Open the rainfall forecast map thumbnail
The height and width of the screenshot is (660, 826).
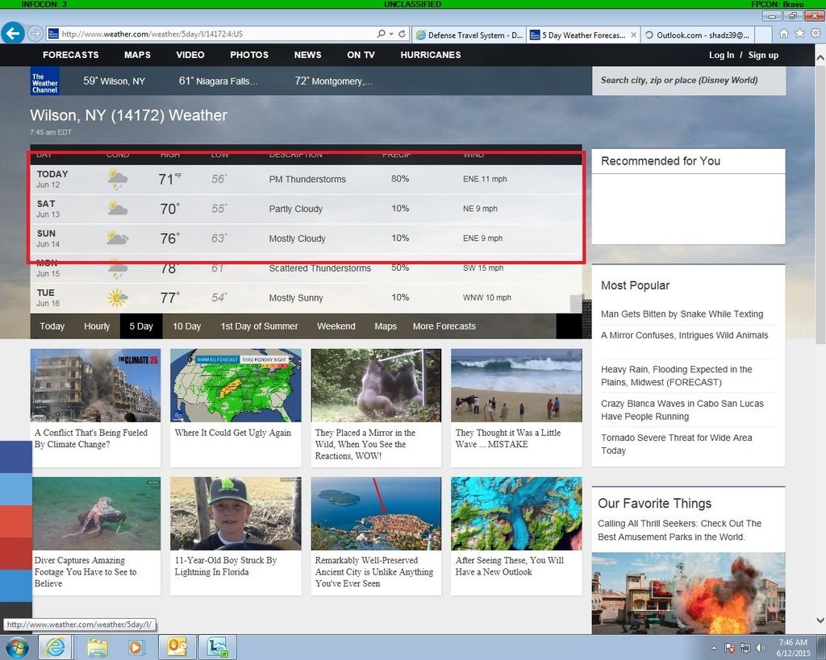[236, 385]
